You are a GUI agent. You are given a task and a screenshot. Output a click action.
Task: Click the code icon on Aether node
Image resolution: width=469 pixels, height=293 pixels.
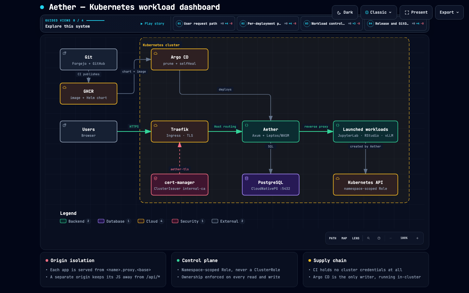(247, 125)
